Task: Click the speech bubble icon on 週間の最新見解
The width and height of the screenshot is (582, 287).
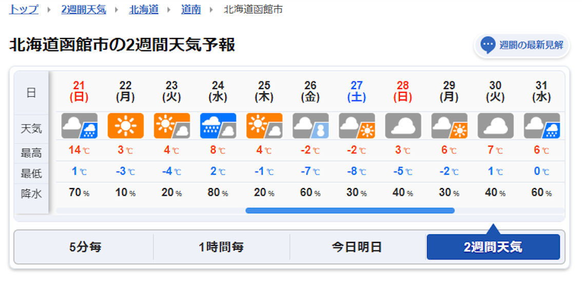Action: point(488,45)
